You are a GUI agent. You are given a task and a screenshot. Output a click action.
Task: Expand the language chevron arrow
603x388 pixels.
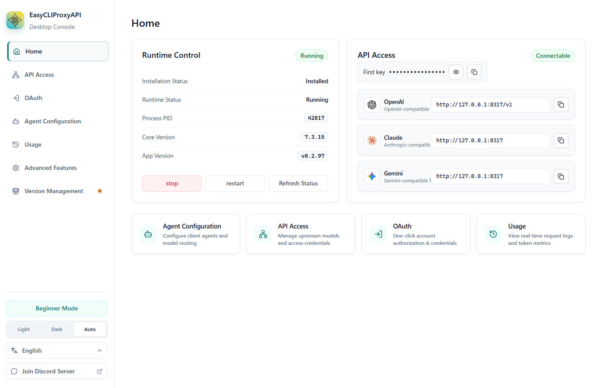pyautogui.click(x=100, y=350)
